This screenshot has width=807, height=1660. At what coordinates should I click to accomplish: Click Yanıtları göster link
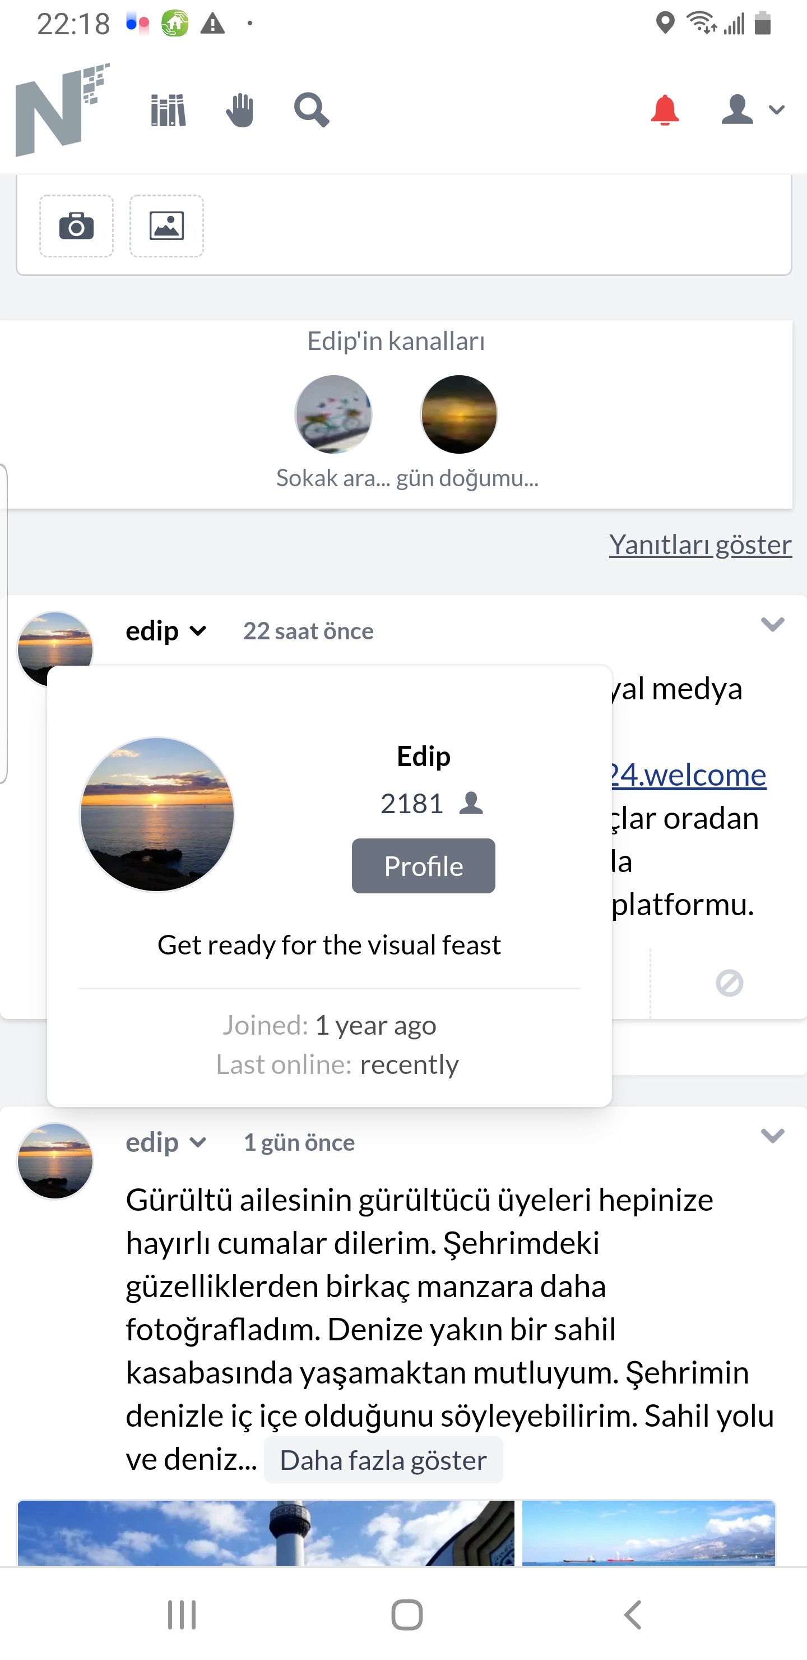(x=701, y=545)
